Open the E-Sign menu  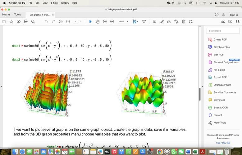54,3
